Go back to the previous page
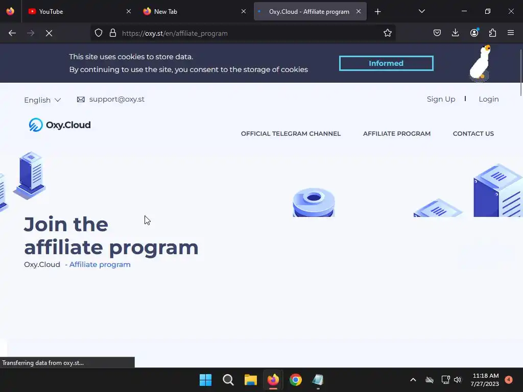 point(12,33)
